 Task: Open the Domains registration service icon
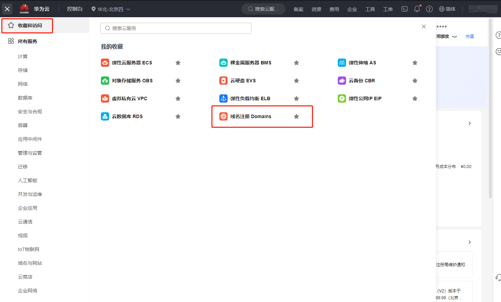[x=223, y=116]
